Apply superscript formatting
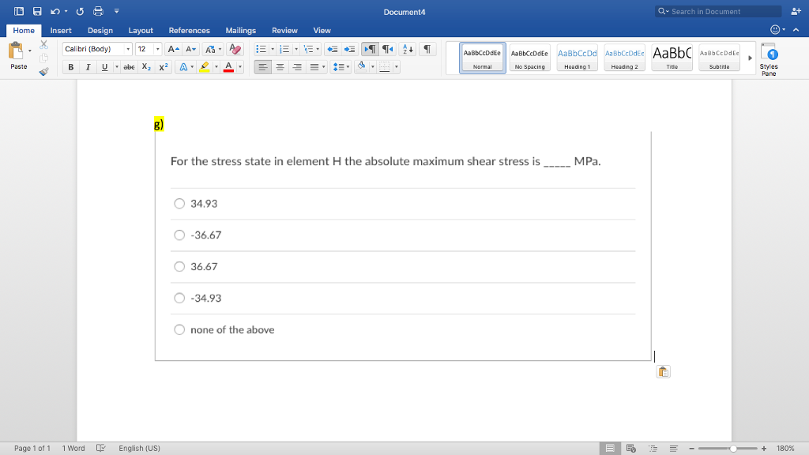This screenshot has width=809, height=455. 164,67
